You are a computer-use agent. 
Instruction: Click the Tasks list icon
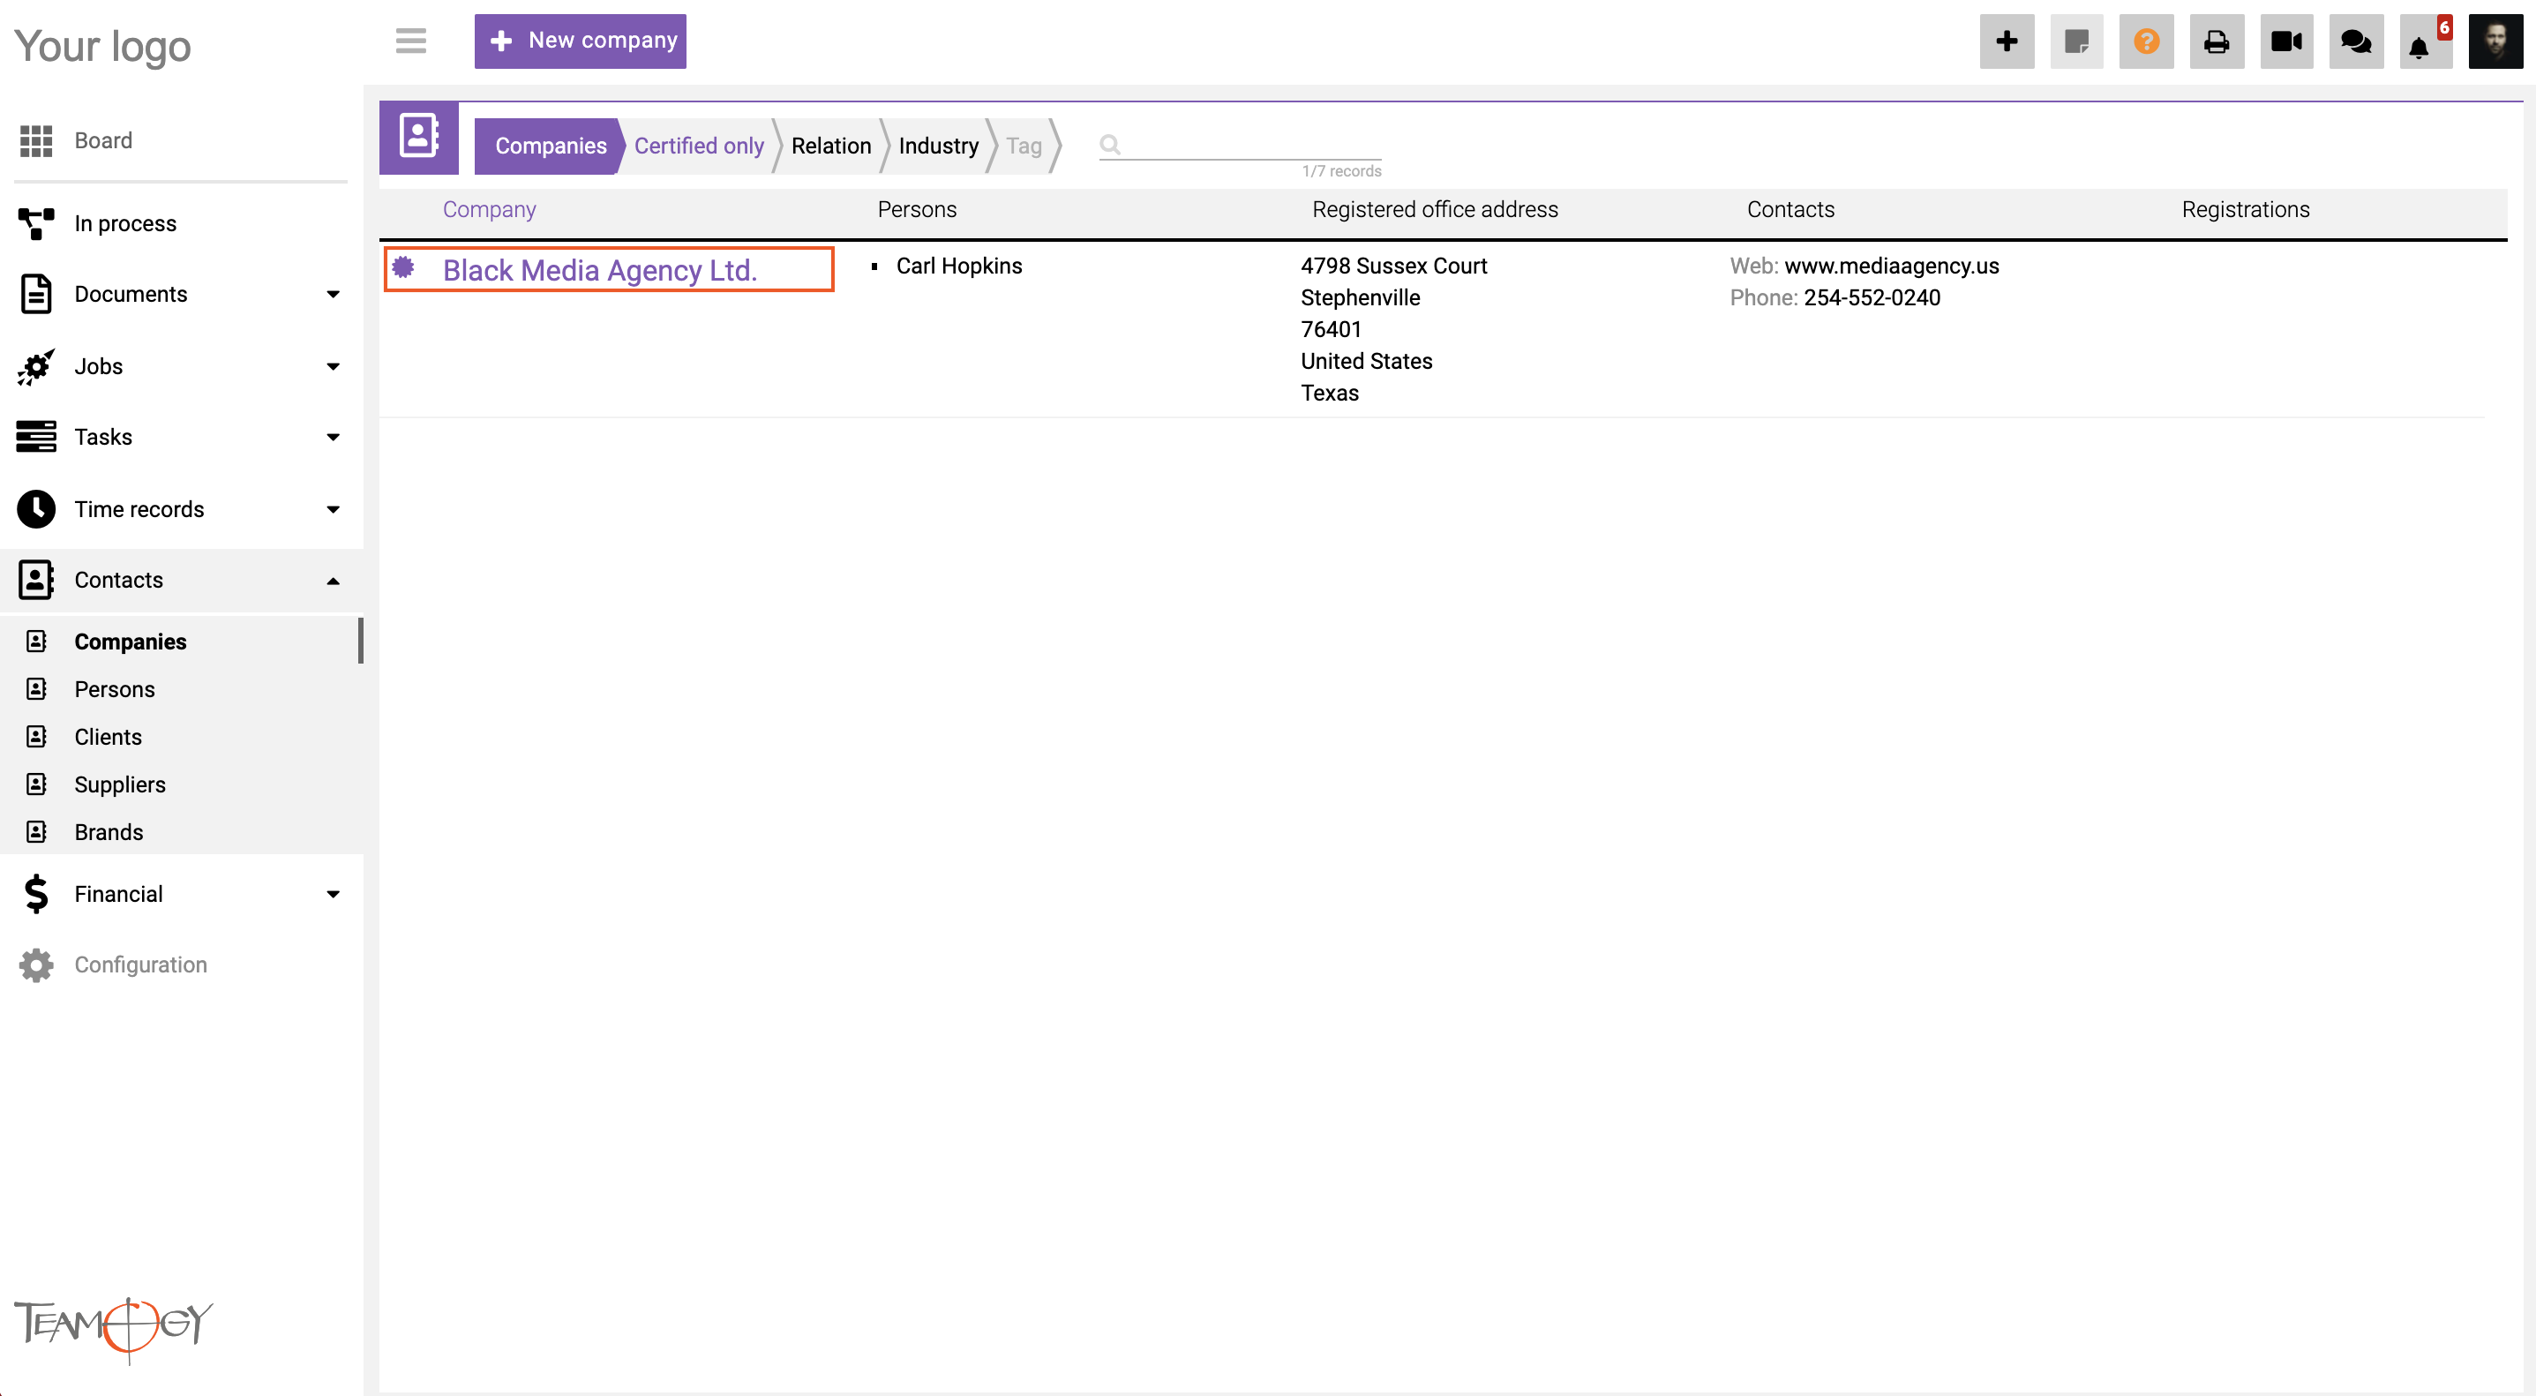pyautogui.click(x=36, y=436)
